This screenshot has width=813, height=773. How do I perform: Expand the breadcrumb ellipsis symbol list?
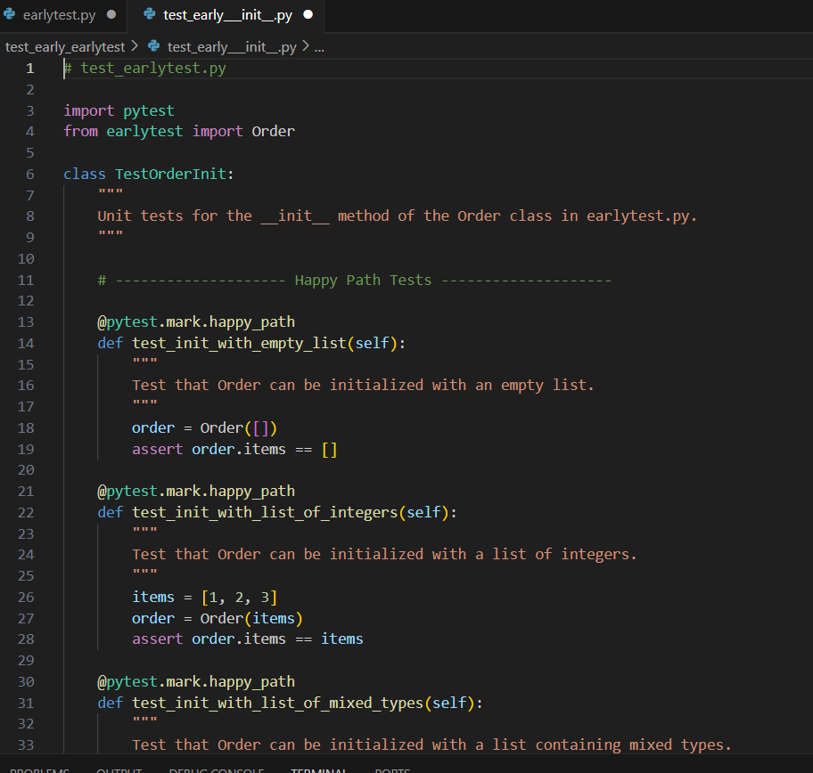pyautogui.click(x=319, y=48)
